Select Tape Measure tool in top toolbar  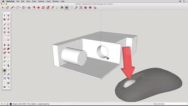(53, 8)
